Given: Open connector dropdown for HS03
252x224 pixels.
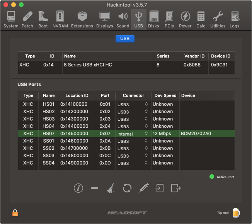Looking at the screenshot, I should point(133,119).
